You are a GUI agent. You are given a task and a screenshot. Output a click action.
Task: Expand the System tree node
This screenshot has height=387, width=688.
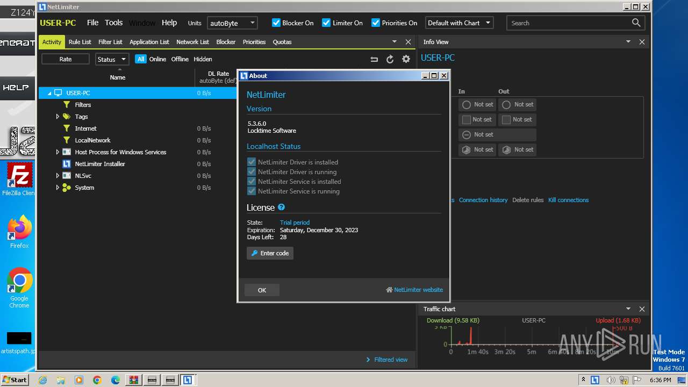(x=58, y=188)
